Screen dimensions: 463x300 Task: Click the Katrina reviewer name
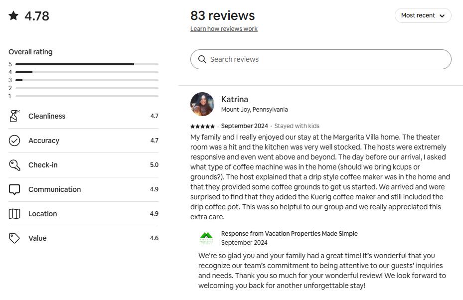coord(235,99)
